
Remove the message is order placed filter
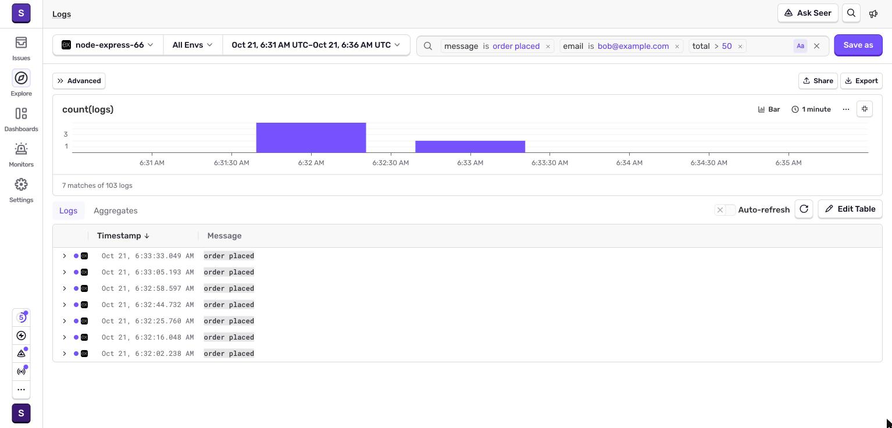[x=548, y=47]
